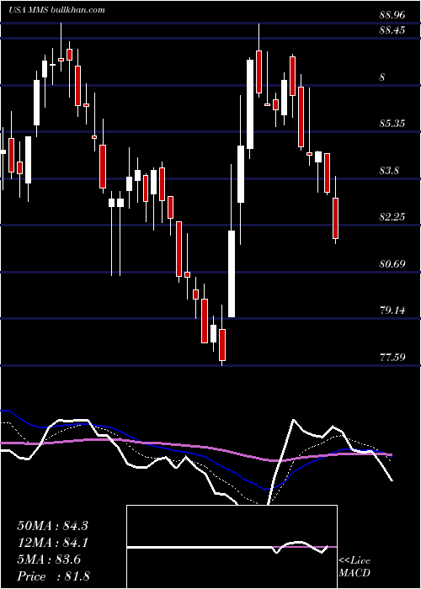Click the 79.14 price level label
Viewport: 421px width, 589px height.
coord(392,310)
